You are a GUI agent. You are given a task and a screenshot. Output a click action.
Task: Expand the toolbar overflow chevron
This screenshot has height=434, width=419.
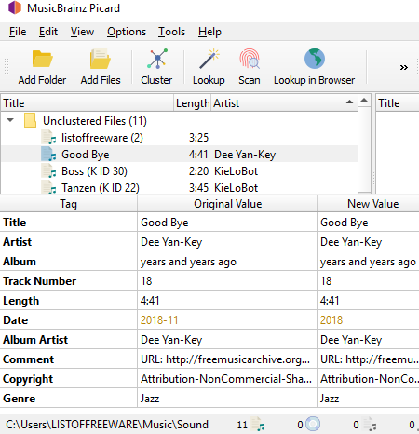coord(403,67)
